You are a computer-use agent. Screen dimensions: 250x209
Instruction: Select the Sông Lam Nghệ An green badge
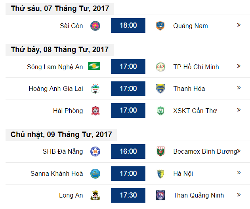(x=94, y=66)
